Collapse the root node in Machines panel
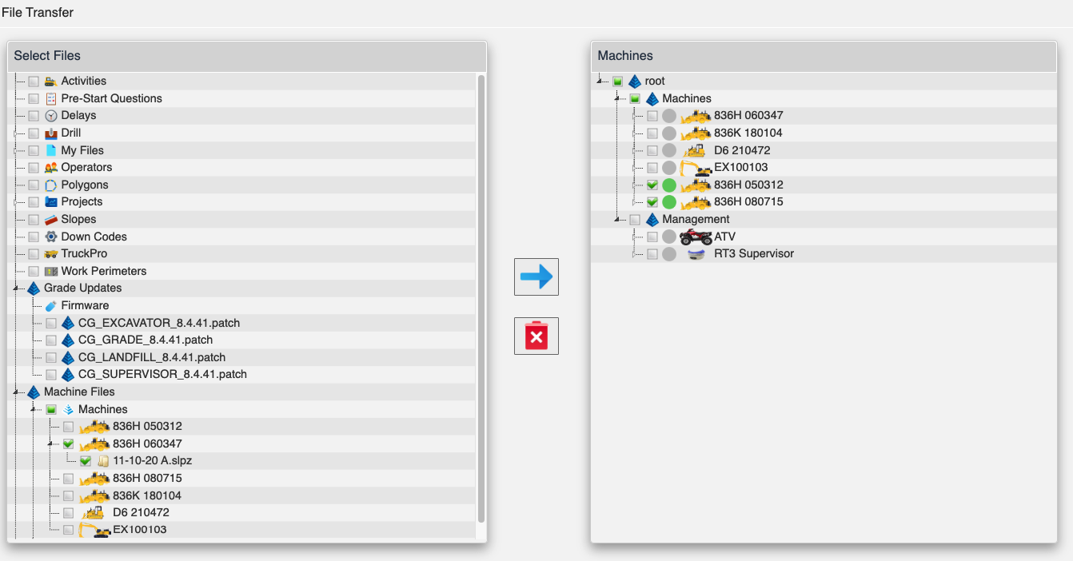Viewport: 1073px width, 561px height. 600,82
